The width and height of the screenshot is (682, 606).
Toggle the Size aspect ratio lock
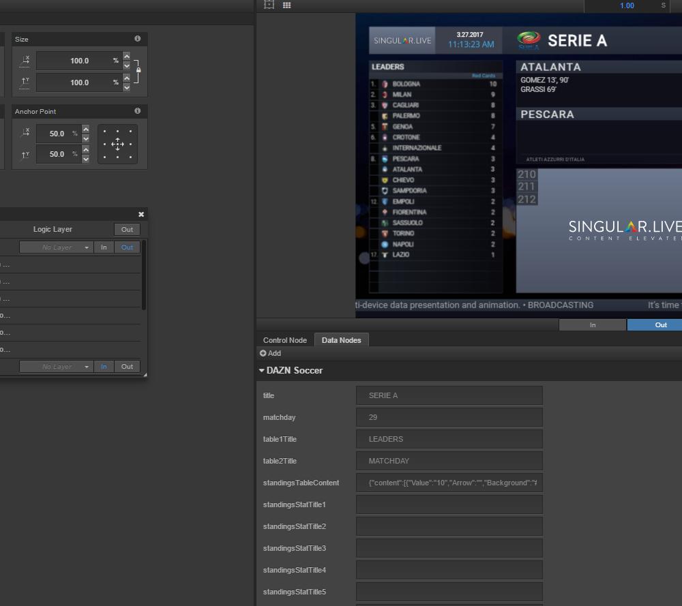click(138, 70)
